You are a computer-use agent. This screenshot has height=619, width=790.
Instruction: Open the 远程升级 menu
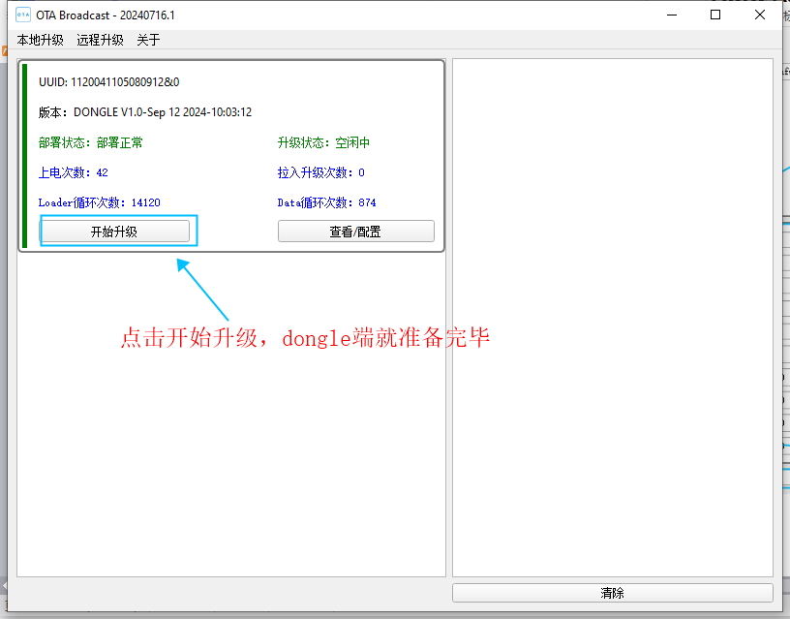point(101,40)
